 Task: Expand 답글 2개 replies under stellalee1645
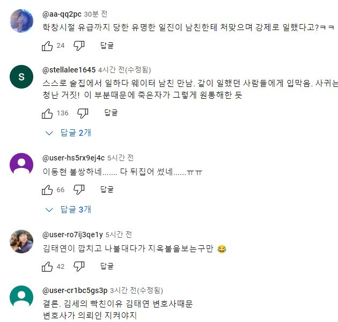click(69, 133)
